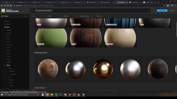Viewport: 177px width, 99px height.
Task: Open Steam from the taskbar
Action: click(70, 95)
